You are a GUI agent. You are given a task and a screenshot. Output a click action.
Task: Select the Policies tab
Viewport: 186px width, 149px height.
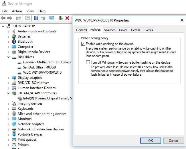[x=96, y=30]
